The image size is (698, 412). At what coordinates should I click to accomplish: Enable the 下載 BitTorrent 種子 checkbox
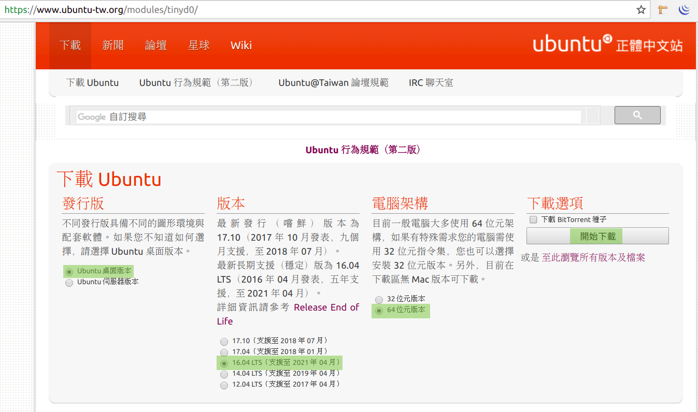pyautogui.click(x=533, y=219)
